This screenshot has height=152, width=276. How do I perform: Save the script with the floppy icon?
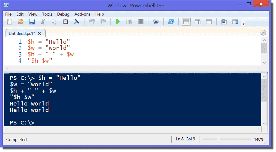tap(32, 22)
